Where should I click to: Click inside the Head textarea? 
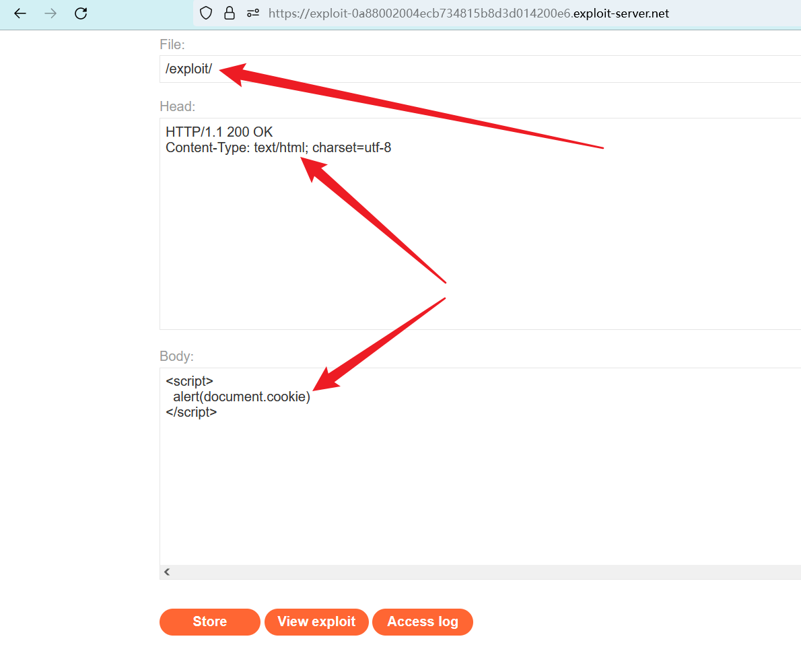click(x=480, y=224)
